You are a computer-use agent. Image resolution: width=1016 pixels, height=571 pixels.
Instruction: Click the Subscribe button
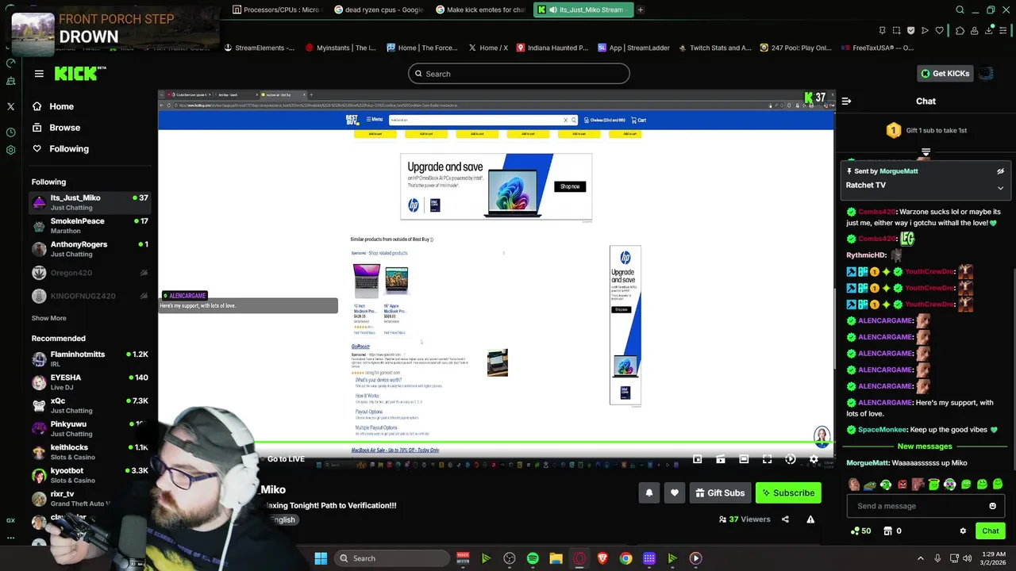pyautogui.click(x=788, y=493)
